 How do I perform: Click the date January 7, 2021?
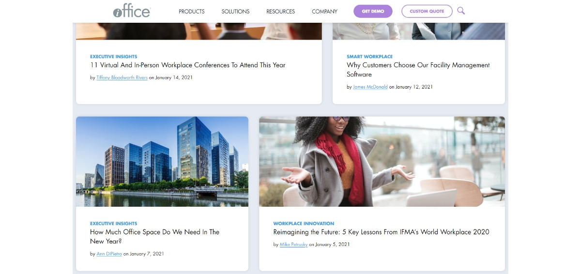tap(147, 254)
